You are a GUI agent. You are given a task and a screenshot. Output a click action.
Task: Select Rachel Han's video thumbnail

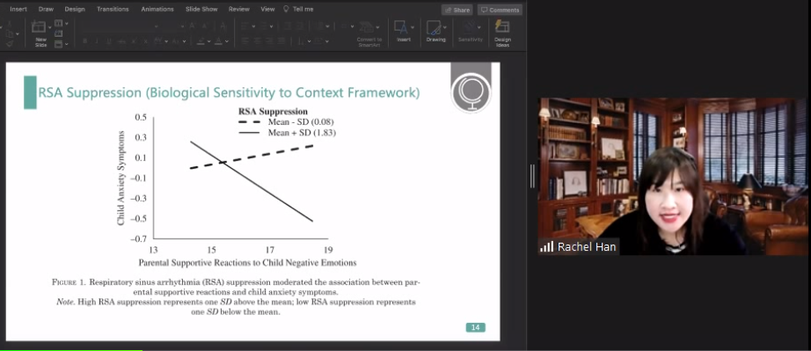675,176
